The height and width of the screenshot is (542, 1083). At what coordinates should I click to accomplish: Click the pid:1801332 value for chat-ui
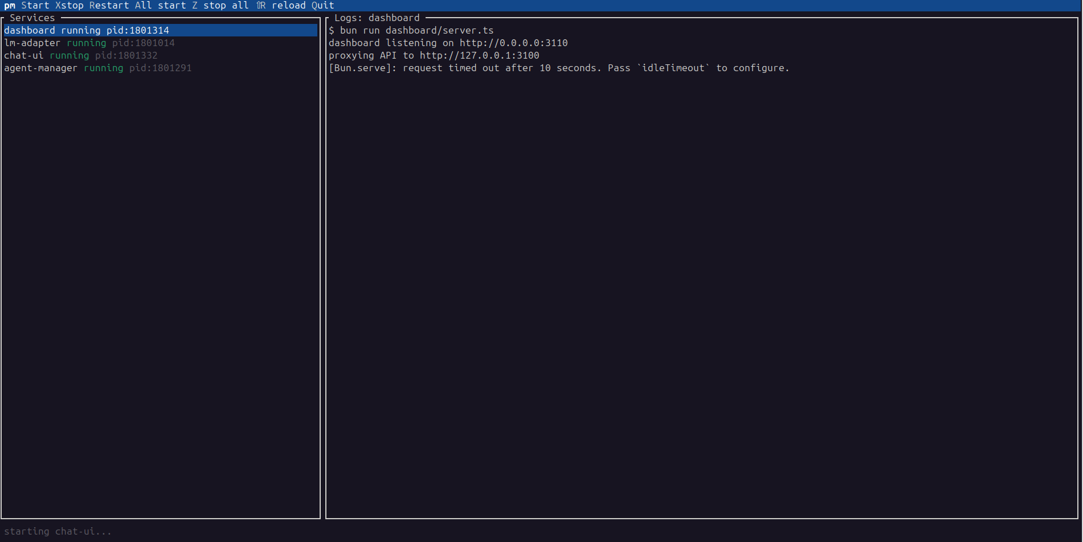[126, 55]
